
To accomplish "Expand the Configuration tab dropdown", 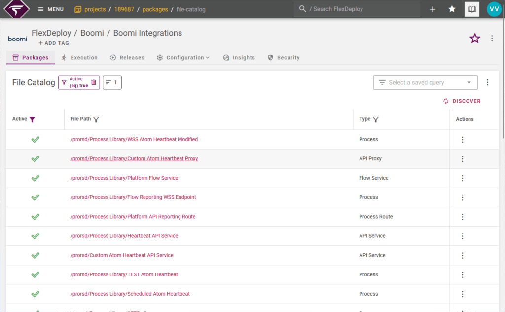I will point(183,57).
